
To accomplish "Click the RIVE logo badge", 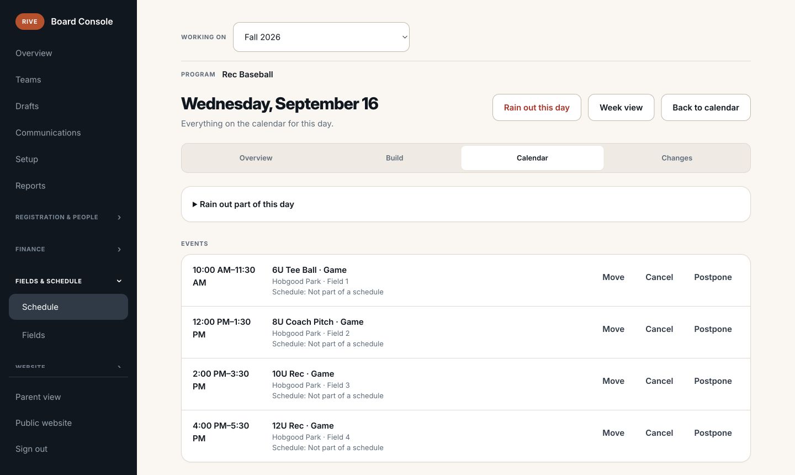I will [x=30, y=22].
